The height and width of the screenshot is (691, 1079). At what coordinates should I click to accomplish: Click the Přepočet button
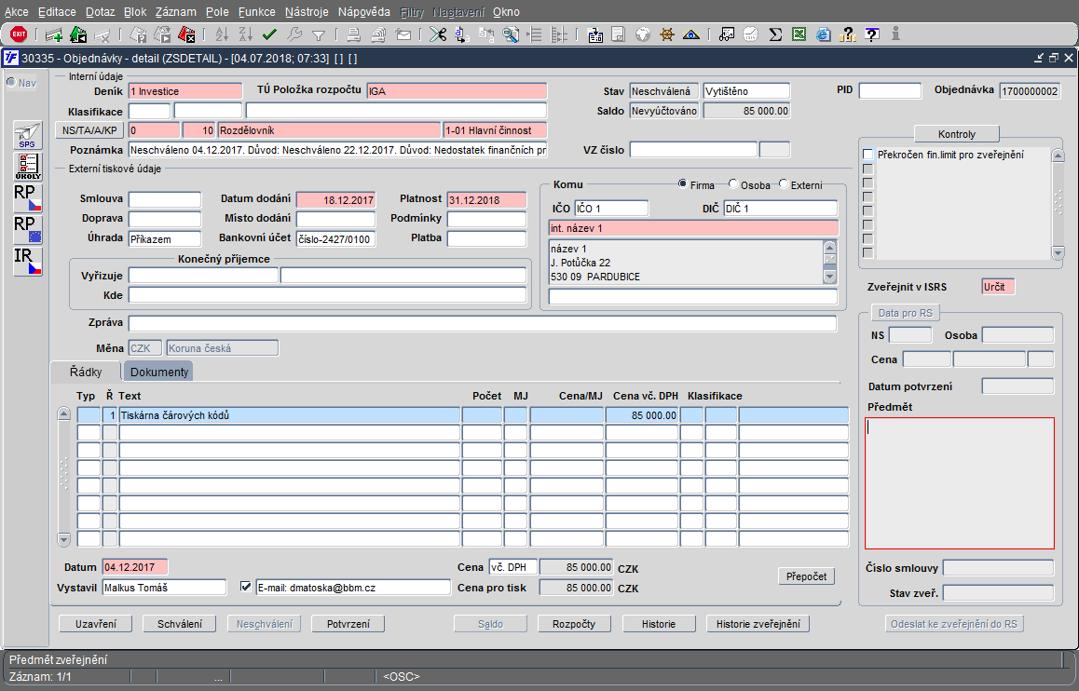(x=807, y=576)
